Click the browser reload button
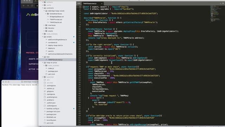 32,6
